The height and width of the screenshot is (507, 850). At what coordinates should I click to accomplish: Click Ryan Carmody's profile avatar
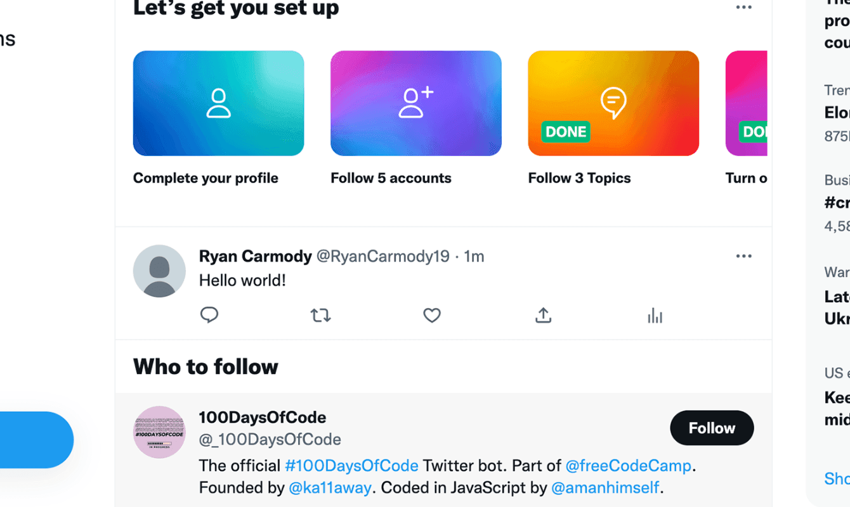coord(159,271)
